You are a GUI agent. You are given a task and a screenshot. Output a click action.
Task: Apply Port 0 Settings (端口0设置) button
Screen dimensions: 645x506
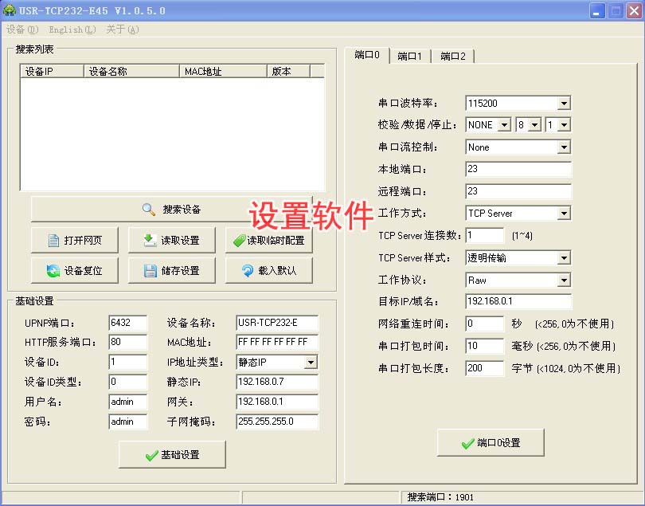(491, 443)
